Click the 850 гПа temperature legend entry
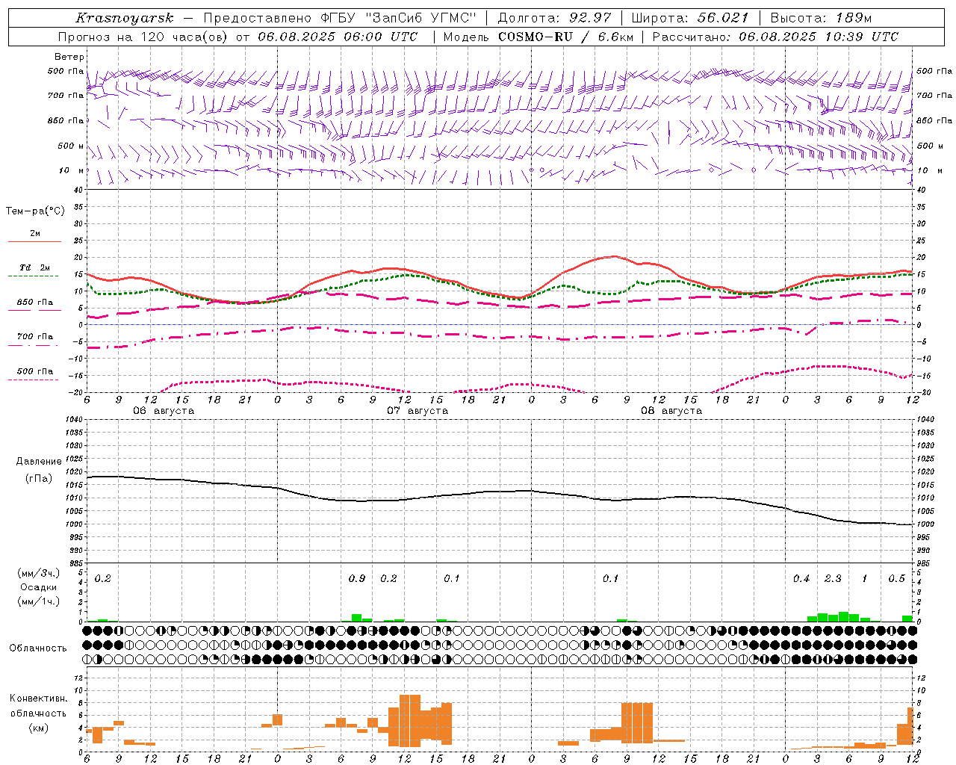The width and height of the screenshot is (956, 765). (x=34, y=303)
